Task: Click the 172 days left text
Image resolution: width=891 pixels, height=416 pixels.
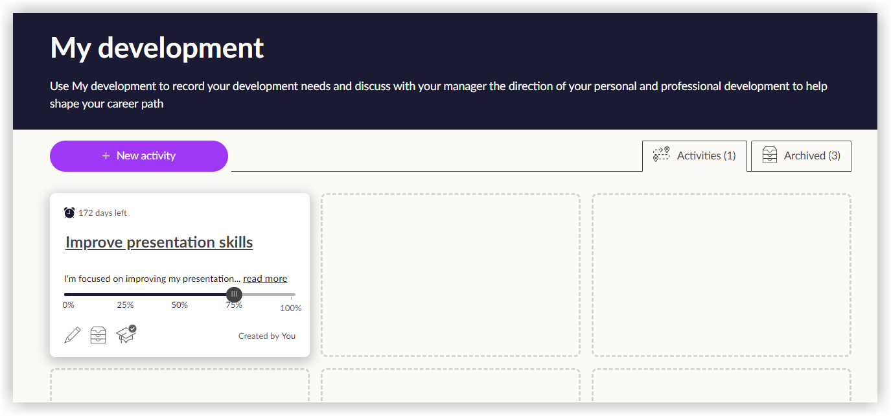Action: [x=102, y=212]
